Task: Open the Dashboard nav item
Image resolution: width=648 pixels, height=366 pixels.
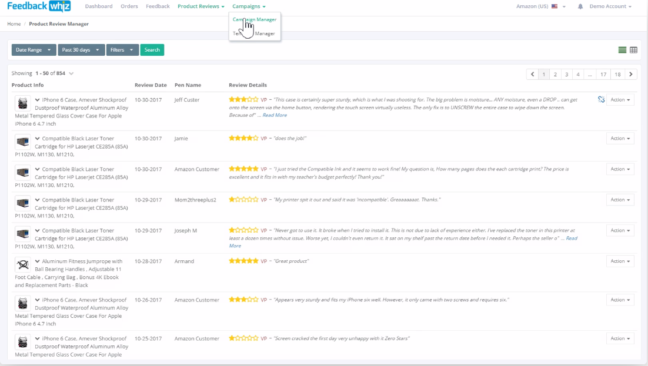Action: pos(99,6)
